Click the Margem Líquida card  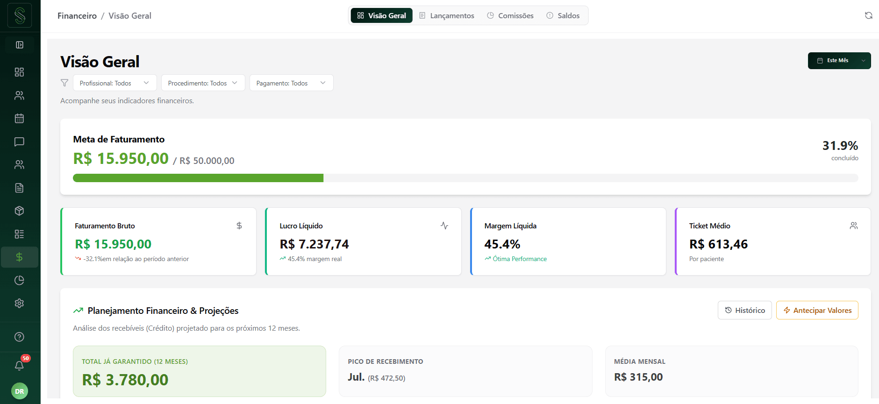568,241
